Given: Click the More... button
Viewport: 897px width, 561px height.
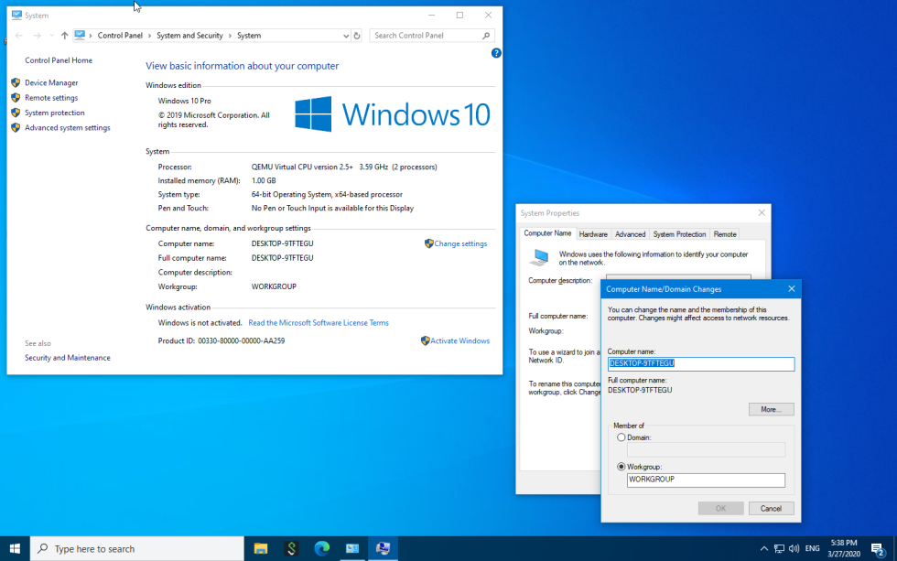Looking at the screenshot, I should [771, 409].
